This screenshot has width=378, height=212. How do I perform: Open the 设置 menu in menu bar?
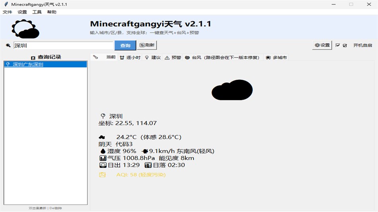(x=22, y=12)
